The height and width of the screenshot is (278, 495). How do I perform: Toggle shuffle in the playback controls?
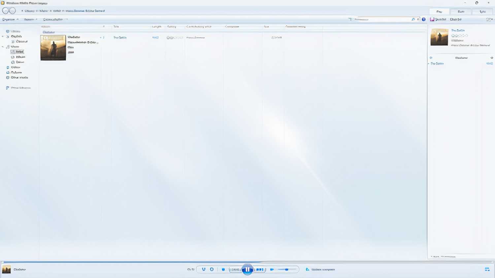coord(204,269)
